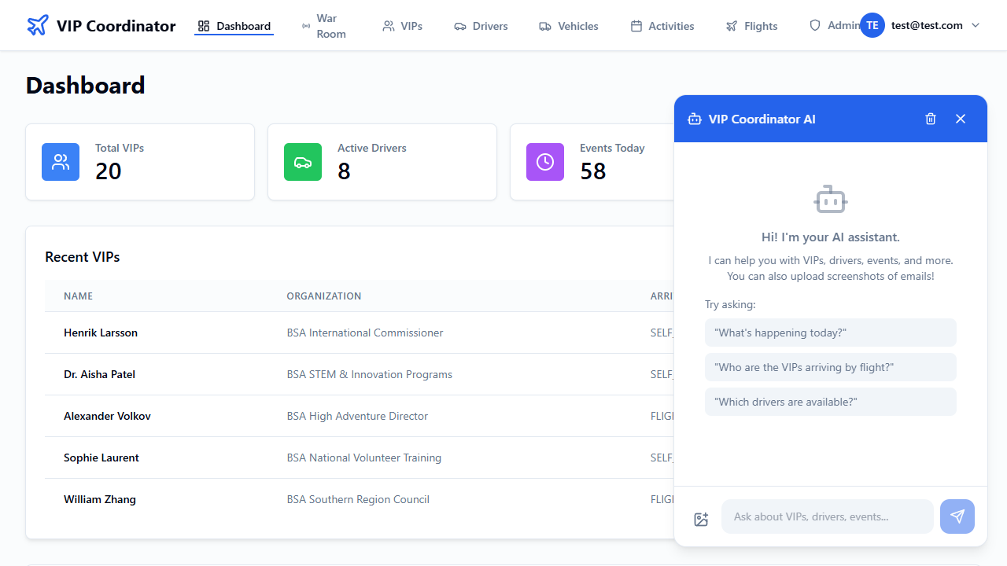Viewport: 1007px width, 566px height.
Task: Click the purple Events Today clock icon
Action: (x=545, y=162)
